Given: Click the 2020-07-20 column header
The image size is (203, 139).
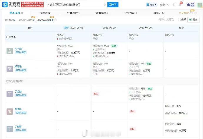Looking at the screenshot, I should (145, 28).
